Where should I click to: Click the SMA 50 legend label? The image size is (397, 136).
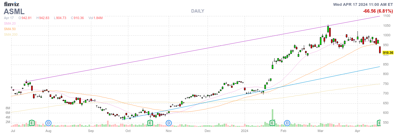10,29
